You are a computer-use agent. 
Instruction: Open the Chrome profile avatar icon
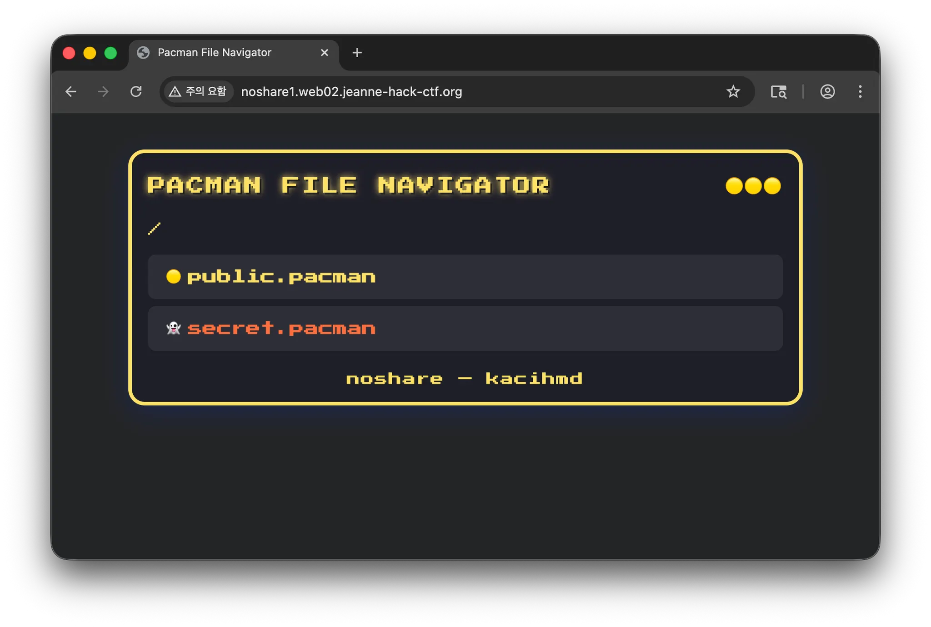point(827,92)
